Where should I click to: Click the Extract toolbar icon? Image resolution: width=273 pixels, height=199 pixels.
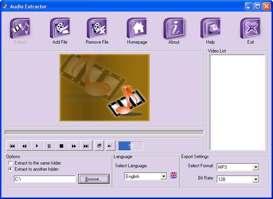pyautogui.click(x=20, y=28)
